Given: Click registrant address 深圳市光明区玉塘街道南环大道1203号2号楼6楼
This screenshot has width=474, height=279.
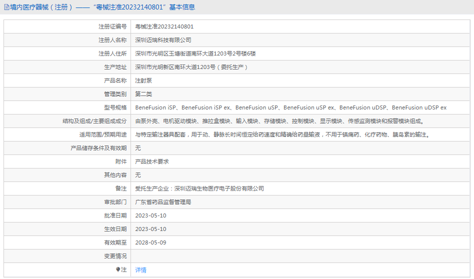Looking at the screenshot, I should click(195, 53).
